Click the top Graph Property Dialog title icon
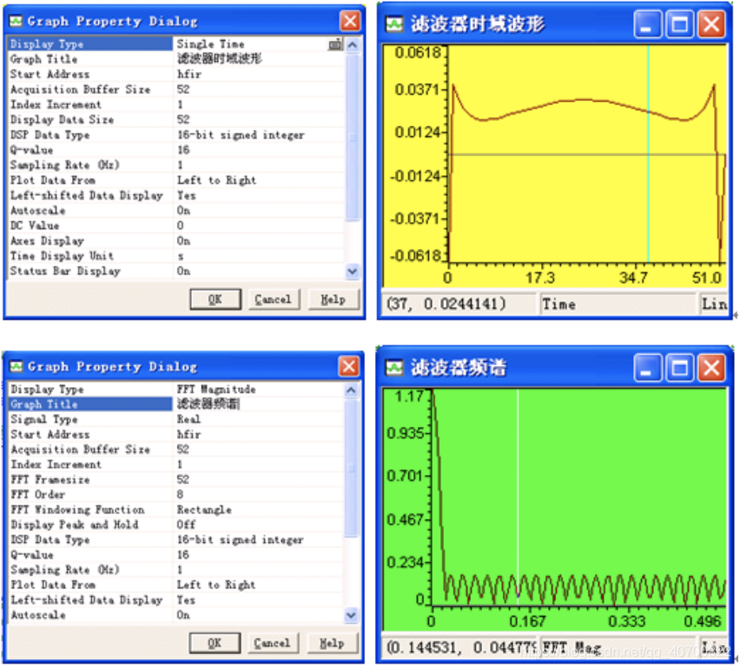Image resolution: width=740 pixels, height=668 pixels. 17,21
